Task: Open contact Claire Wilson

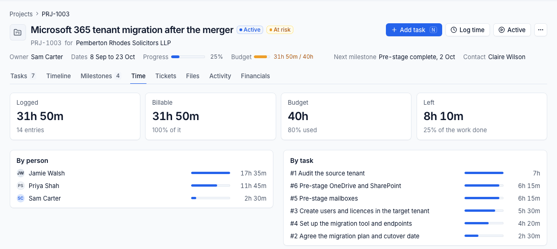Action: (x=507, y=57)
